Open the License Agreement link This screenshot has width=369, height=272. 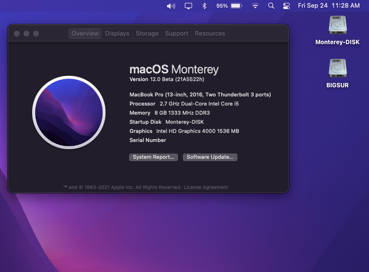coord(206,187)
